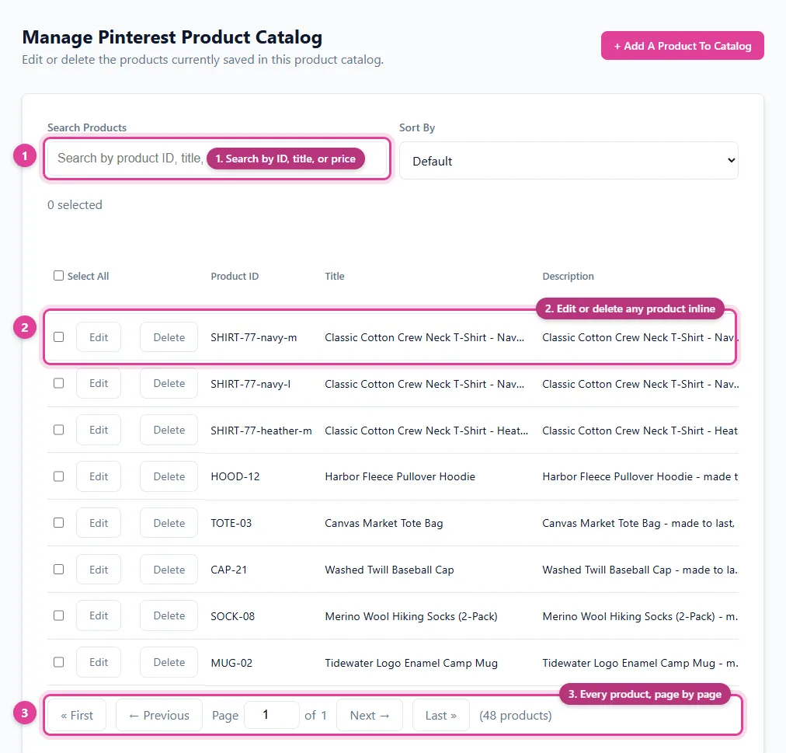Screen dimensions: 786x753
Task: Edit the SOCK-08 hiking socks
Action: (99, 615)
